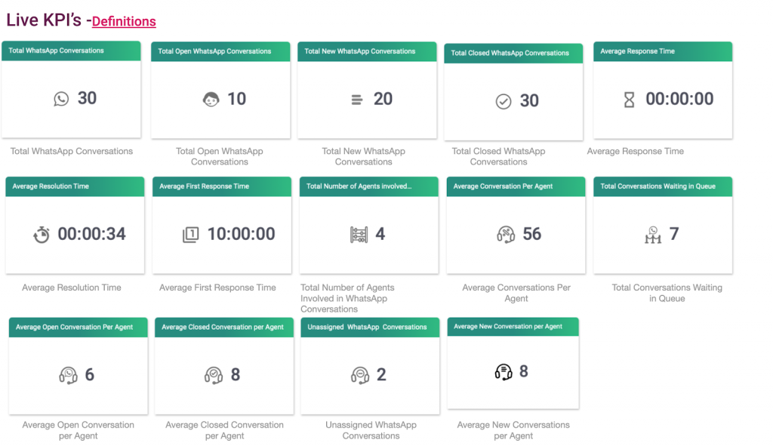Click the list lines icon beside 20

(x=357, y=100)
